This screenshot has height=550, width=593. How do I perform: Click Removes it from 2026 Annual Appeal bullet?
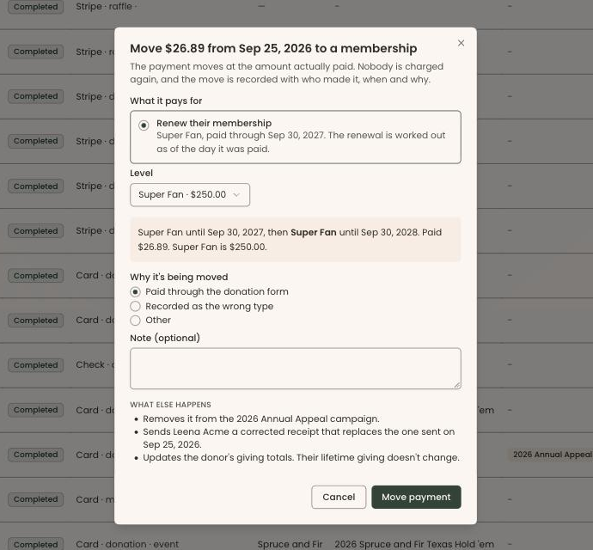(261, 419)
